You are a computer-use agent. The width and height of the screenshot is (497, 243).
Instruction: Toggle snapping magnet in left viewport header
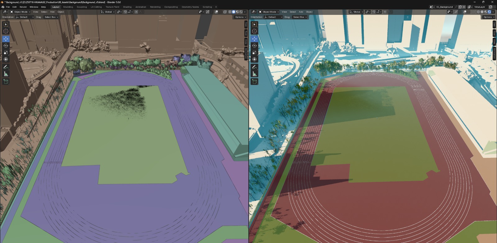pos(125,12)
